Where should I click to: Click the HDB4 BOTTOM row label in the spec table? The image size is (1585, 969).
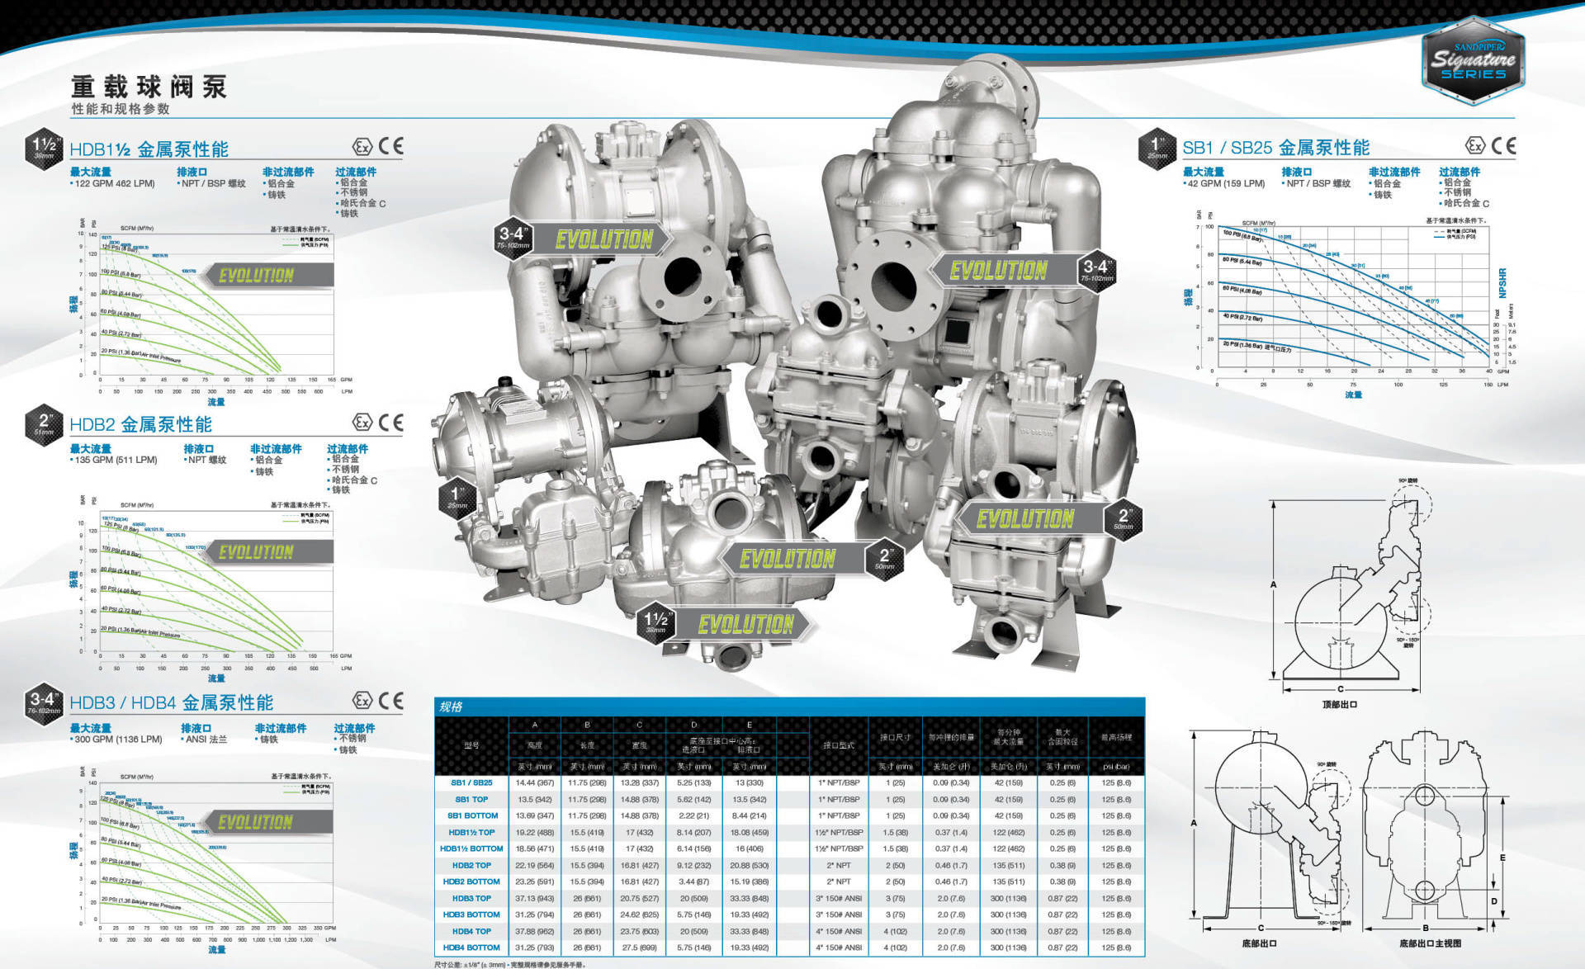(471, 948)
